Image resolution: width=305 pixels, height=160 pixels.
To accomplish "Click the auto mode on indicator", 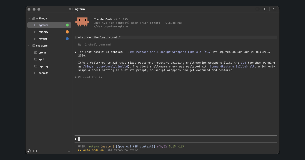I will tap(94, 150).
